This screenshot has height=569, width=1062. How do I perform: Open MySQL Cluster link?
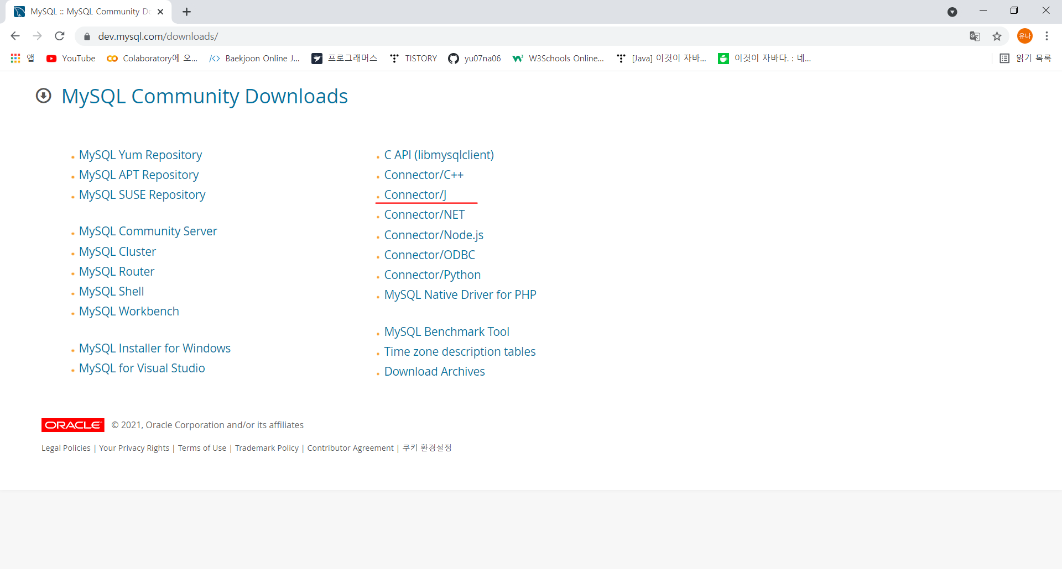point(117,251)
